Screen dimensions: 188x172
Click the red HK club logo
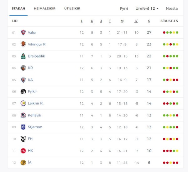click(x=23, y=151)
